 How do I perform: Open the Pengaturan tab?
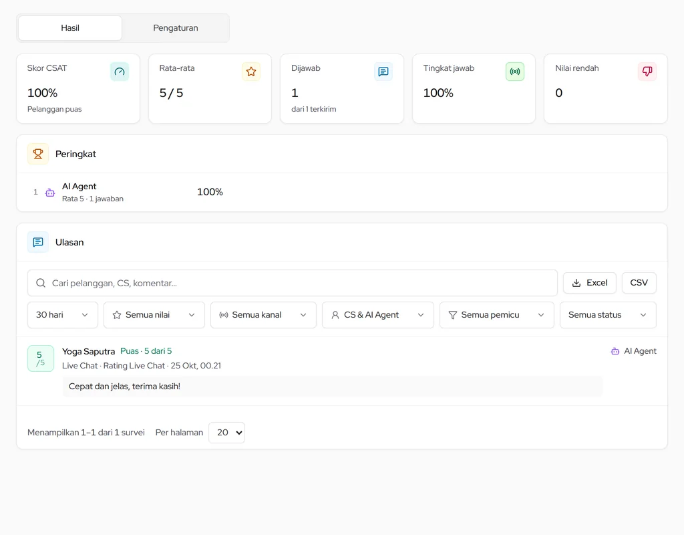tap(176, 28)
